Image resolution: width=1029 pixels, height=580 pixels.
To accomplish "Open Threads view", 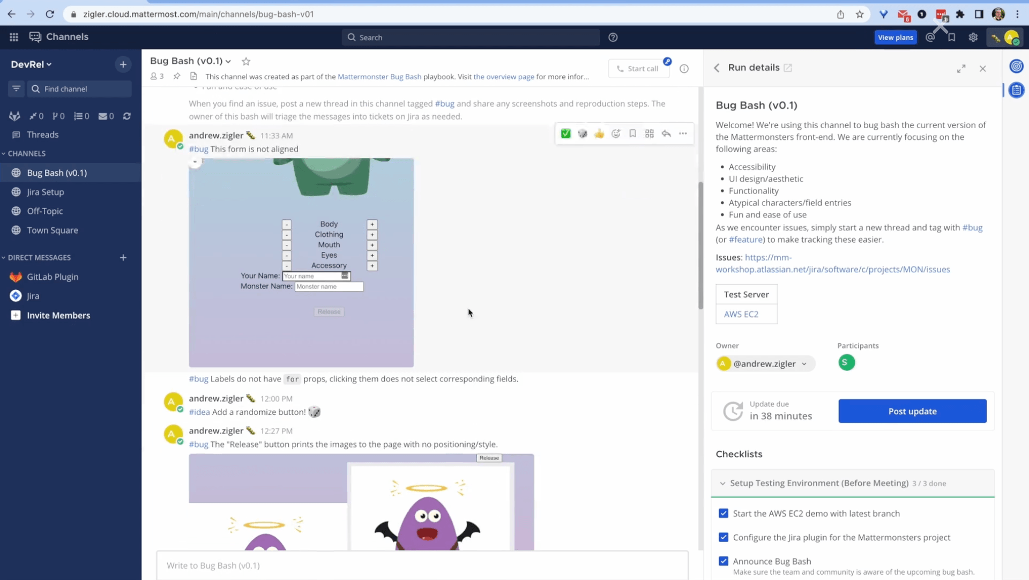I will 42,135.
